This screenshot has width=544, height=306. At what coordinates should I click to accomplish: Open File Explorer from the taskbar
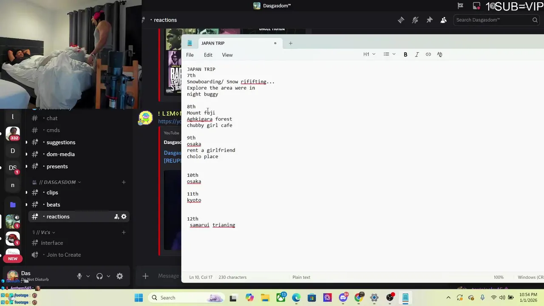265,298
